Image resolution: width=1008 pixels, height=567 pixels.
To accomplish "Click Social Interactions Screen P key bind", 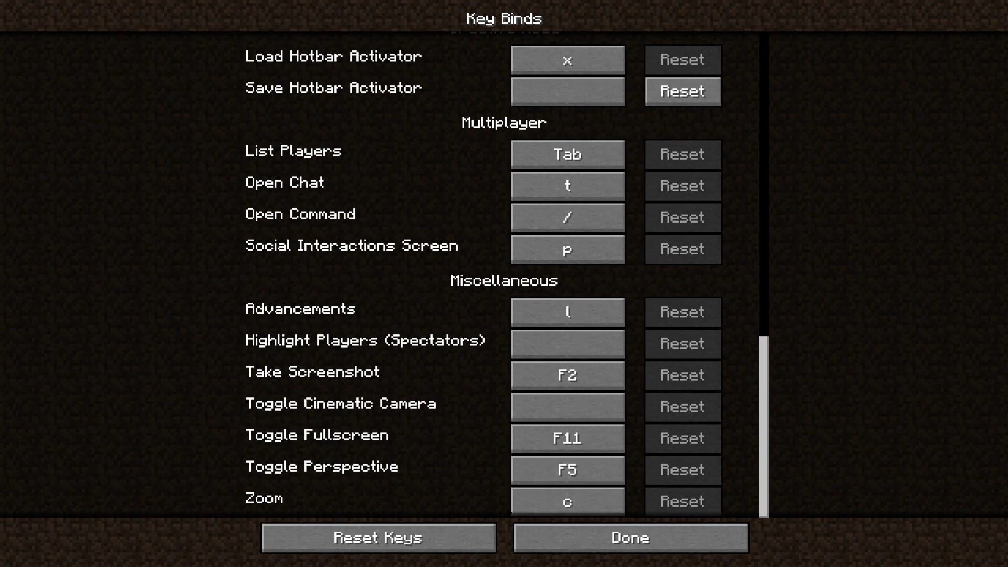I will pyautogui.click(x=567, y=248).
